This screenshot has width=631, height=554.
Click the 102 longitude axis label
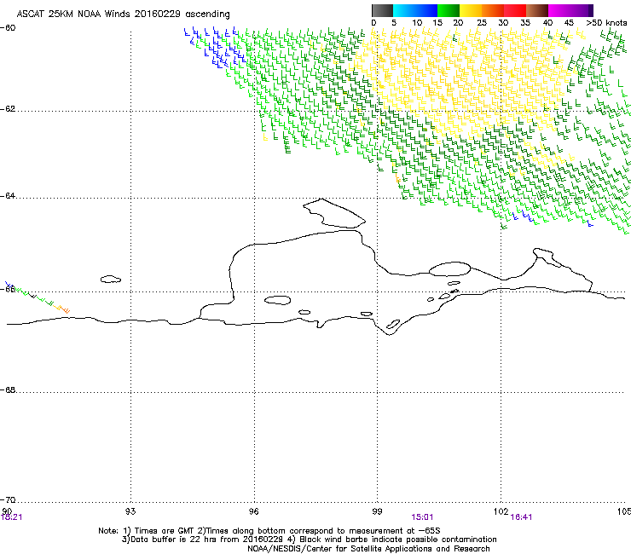click(501, 511)
